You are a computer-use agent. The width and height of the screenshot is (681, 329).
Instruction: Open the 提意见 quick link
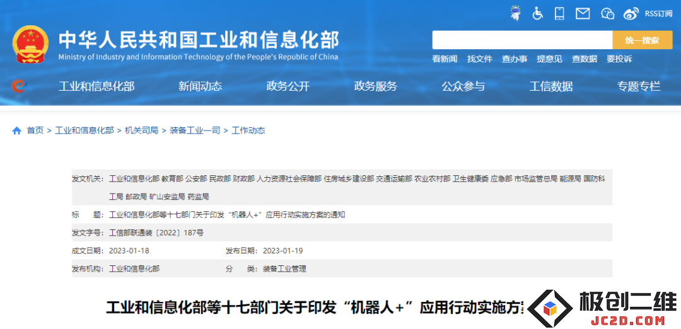(549, 59)
